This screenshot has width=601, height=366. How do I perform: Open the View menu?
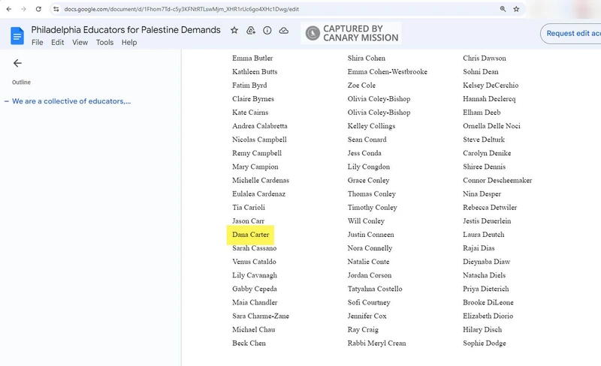point(80,43)
